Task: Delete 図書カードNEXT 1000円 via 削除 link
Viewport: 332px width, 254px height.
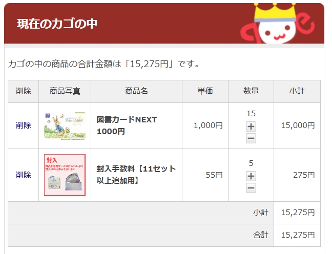Action: tap(23, 125)
